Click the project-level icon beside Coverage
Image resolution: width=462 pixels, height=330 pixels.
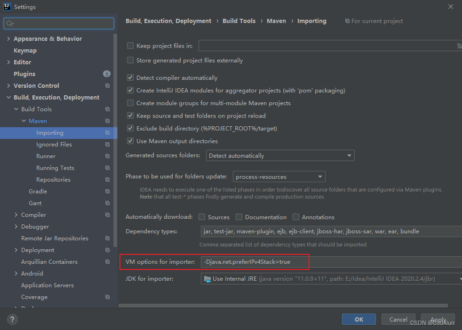click(108, 297)
